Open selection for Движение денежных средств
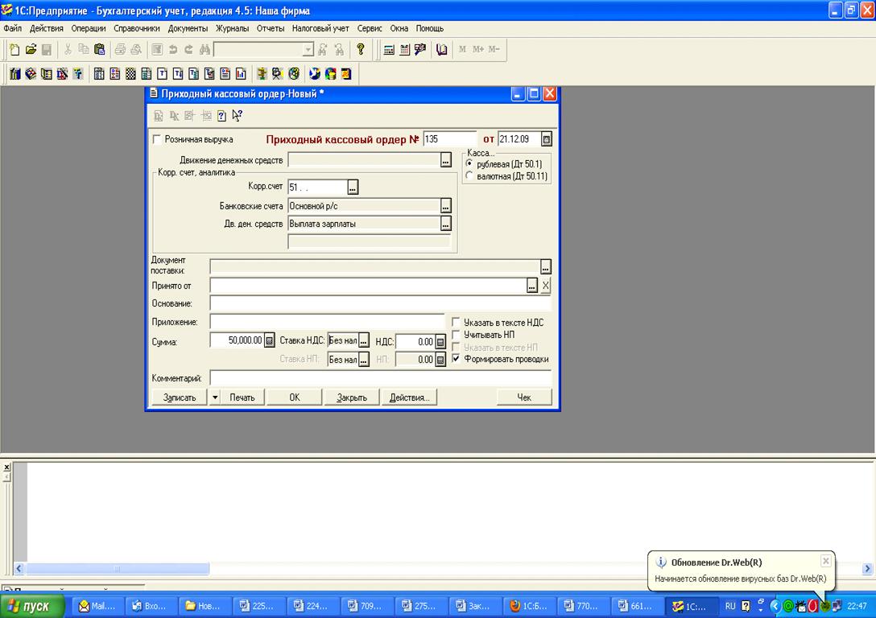876x618 pixels. (x=446, y=160)
